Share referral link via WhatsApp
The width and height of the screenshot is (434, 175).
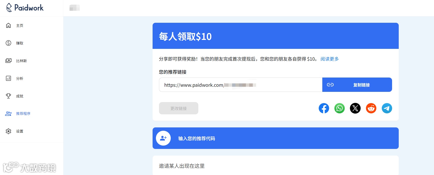340,108
